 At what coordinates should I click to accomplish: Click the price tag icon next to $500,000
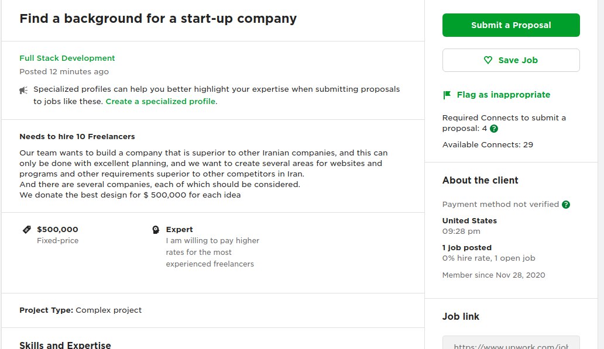point(26,230)
